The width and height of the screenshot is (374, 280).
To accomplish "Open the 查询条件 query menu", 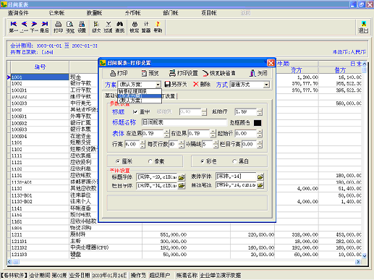I will pyautogui.click(x=18, y=13).
